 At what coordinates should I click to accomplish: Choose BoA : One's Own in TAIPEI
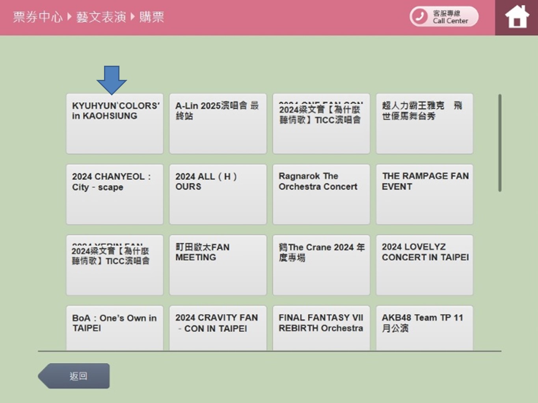[x=115, y=328]
